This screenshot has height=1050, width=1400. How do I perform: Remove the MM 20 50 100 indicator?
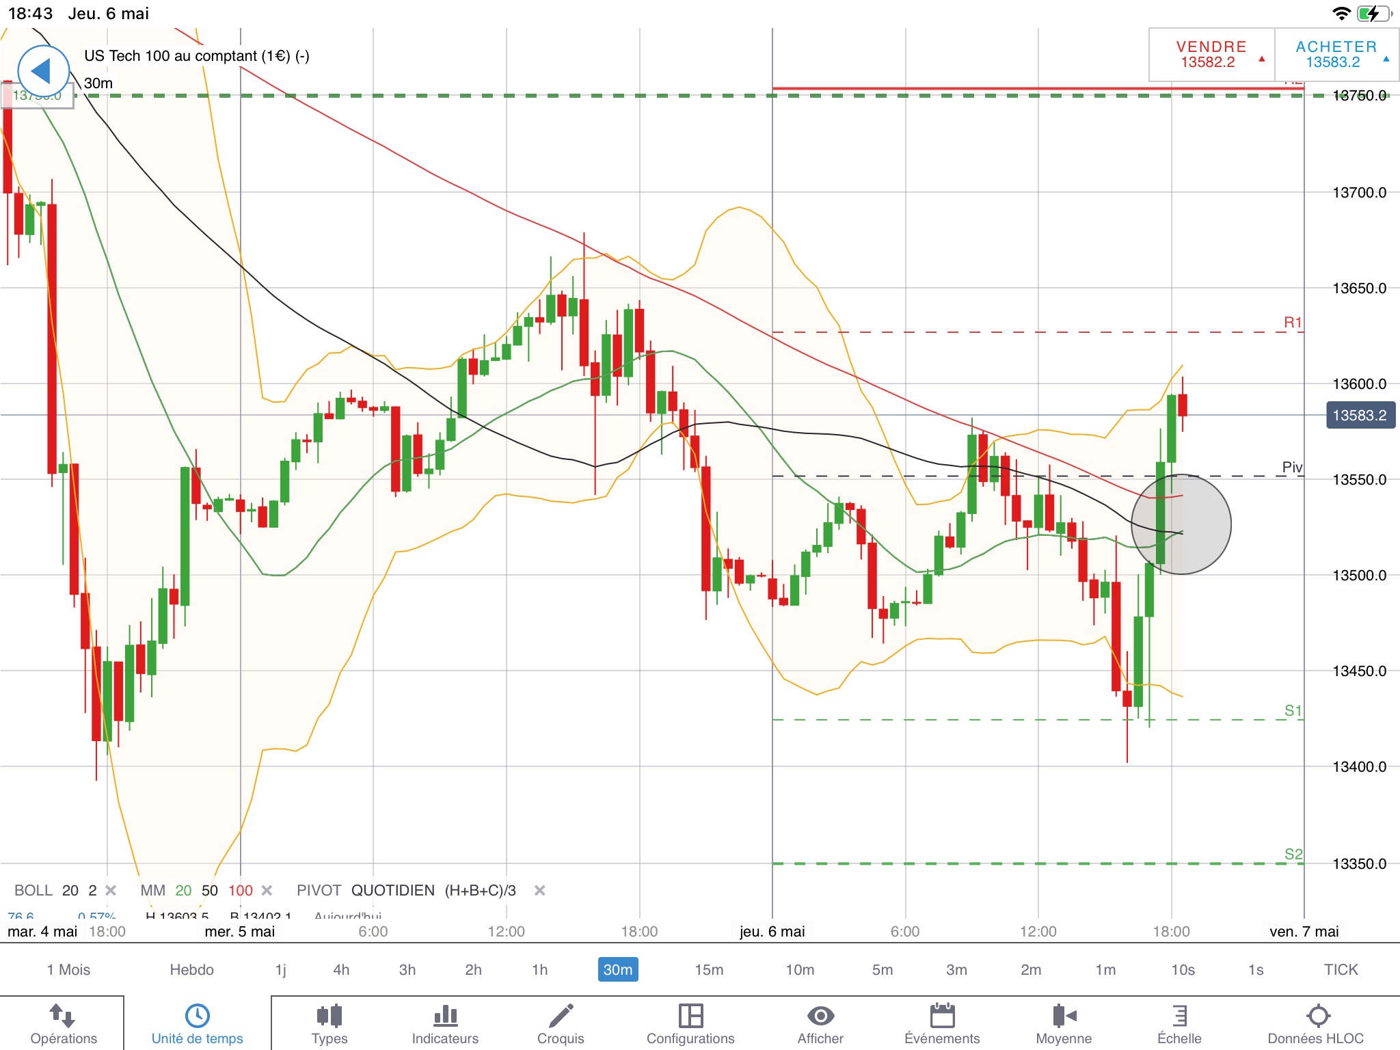click(x=267, y=890)
